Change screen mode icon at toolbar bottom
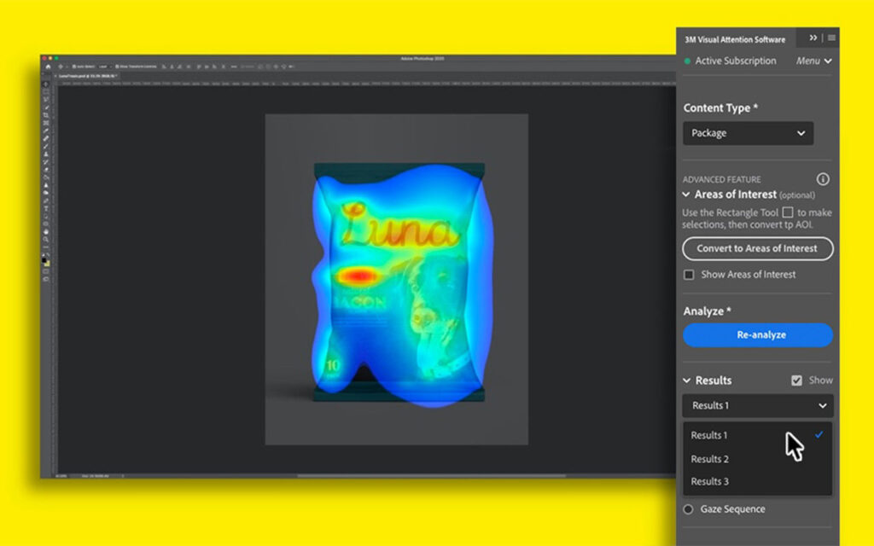This screenshot has height=546, width=874. 46,279
